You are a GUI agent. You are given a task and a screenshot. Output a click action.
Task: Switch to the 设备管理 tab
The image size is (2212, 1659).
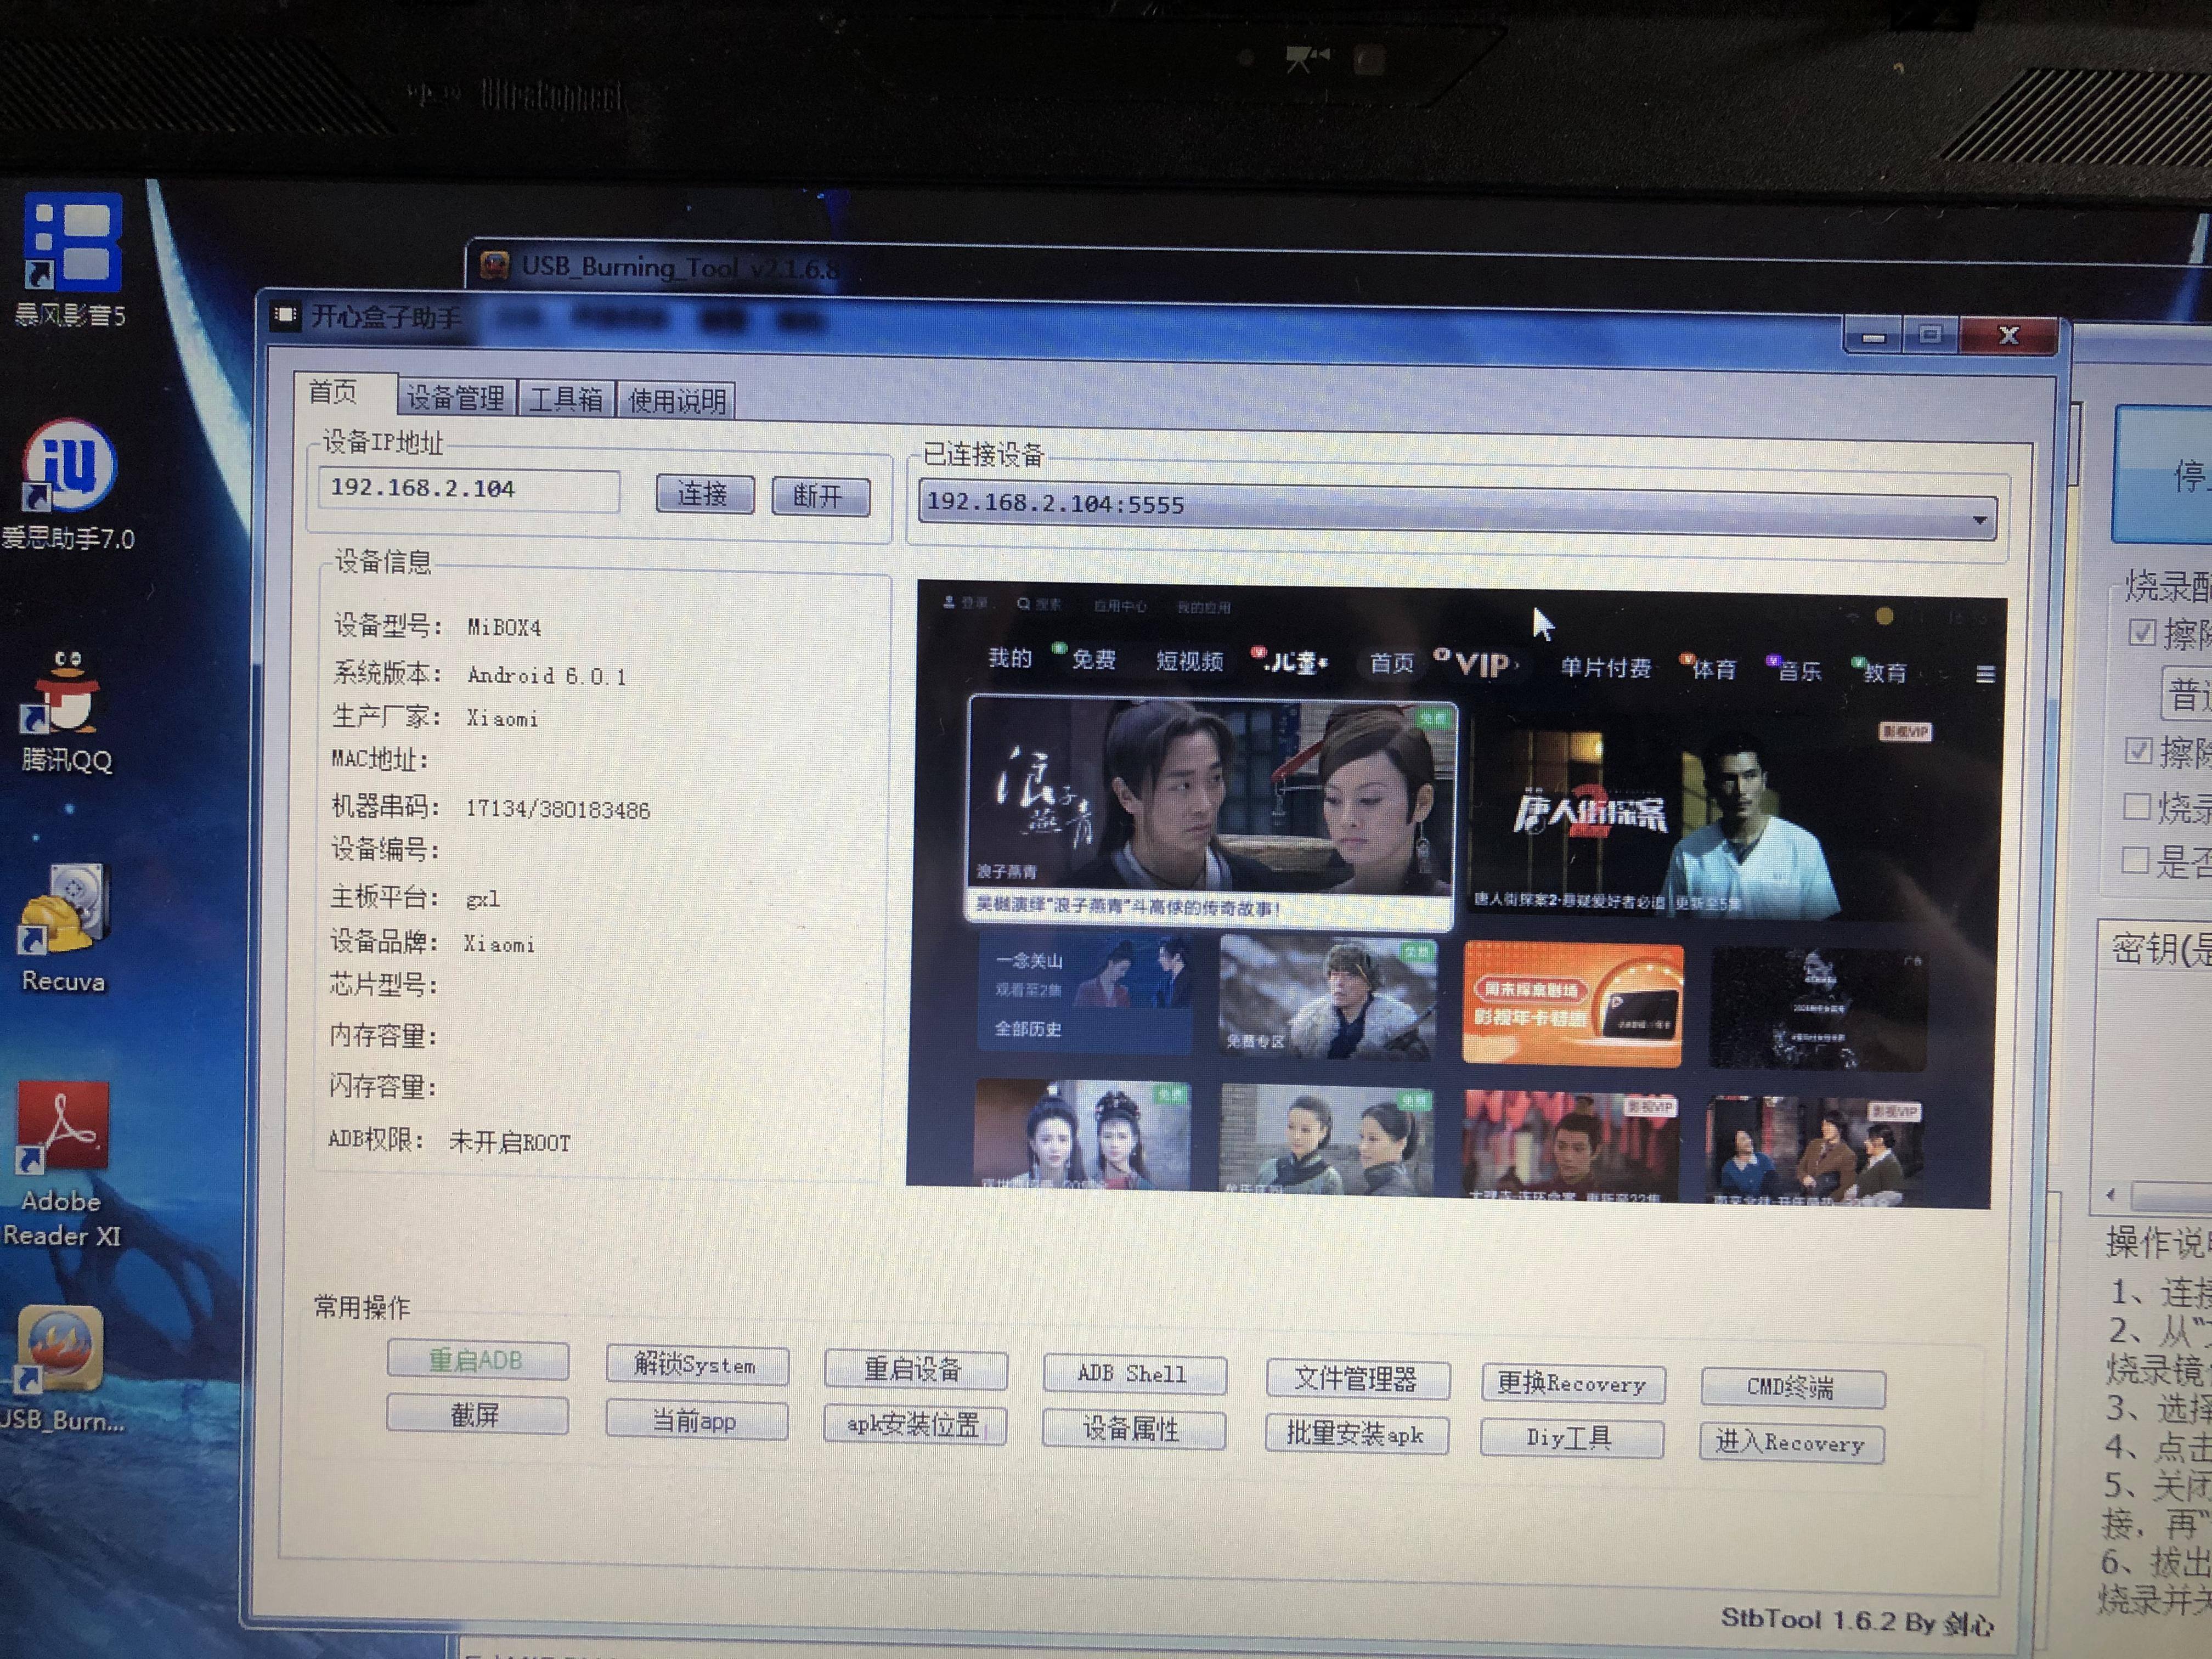click(456, 398)
